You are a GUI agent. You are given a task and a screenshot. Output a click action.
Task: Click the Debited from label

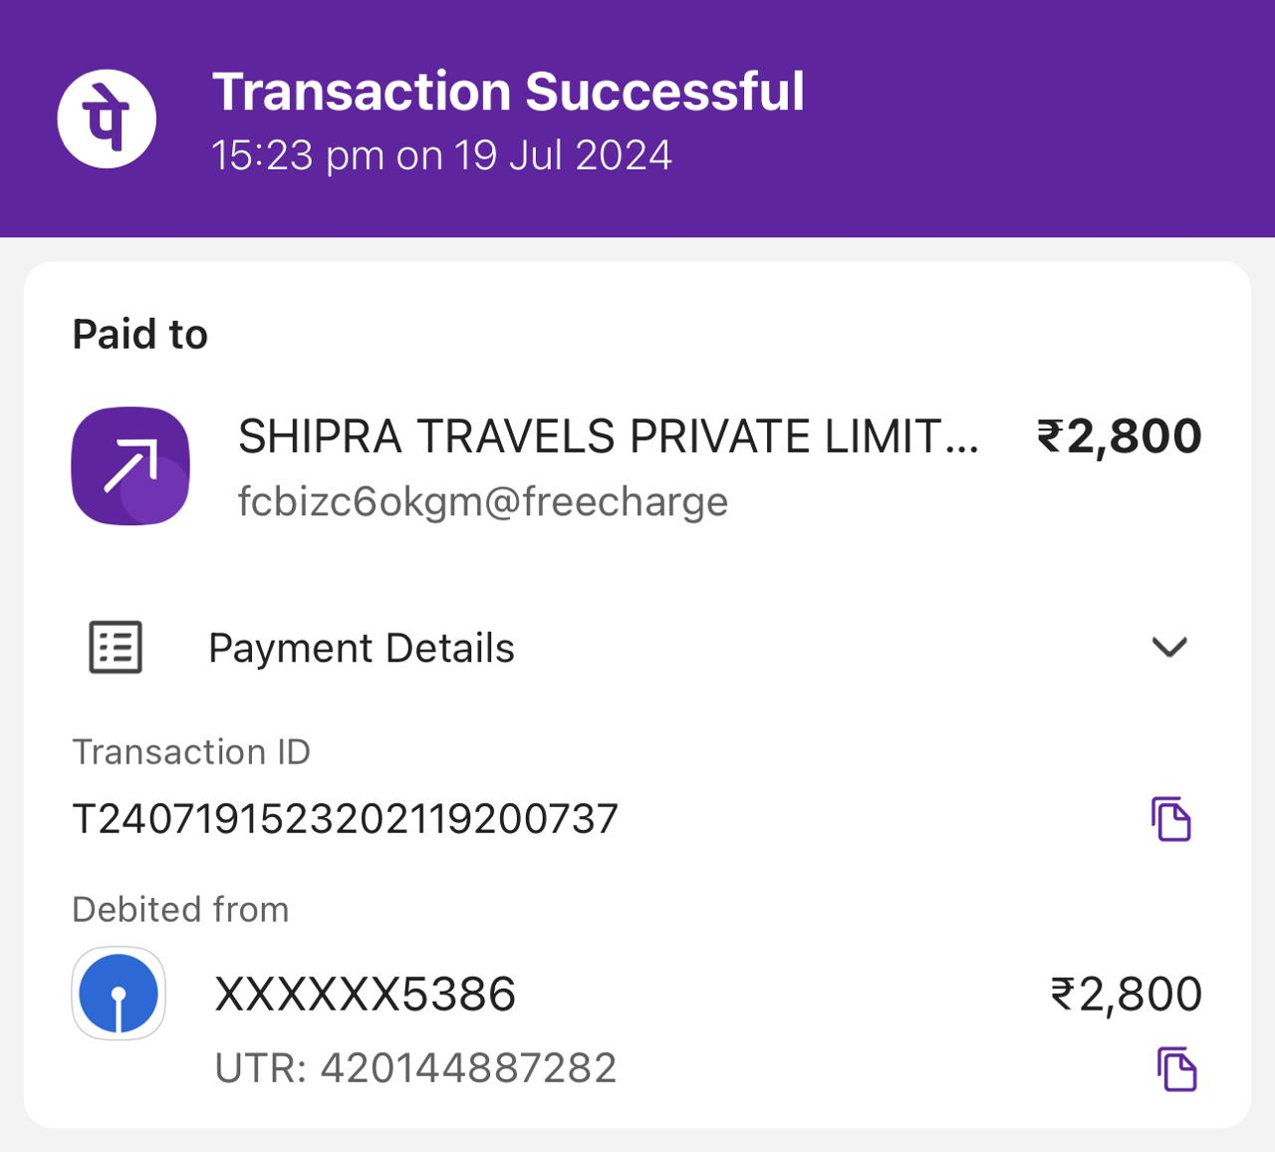tap(181, 909)
